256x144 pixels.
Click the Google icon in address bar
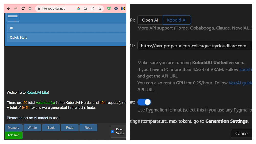78,9
